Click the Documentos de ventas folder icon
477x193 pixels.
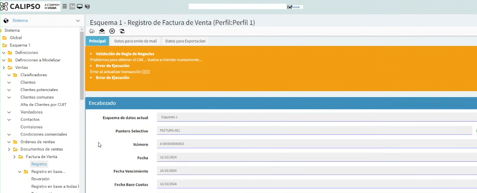click(15, 149)
